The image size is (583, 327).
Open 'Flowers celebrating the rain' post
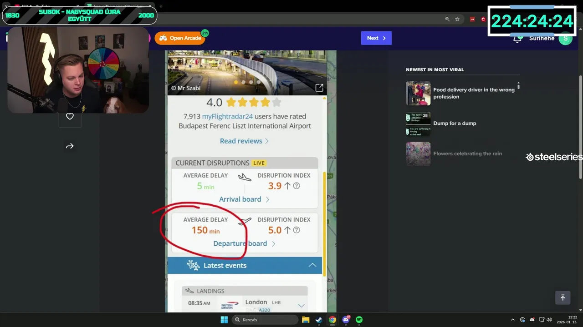point(467,154)
